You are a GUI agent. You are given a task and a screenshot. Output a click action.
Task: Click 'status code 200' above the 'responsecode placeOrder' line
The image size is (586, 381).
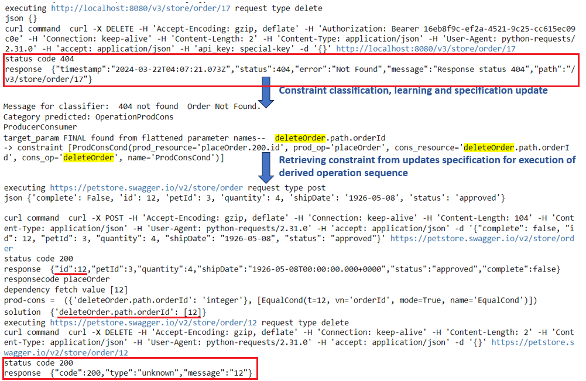(39, 259)
